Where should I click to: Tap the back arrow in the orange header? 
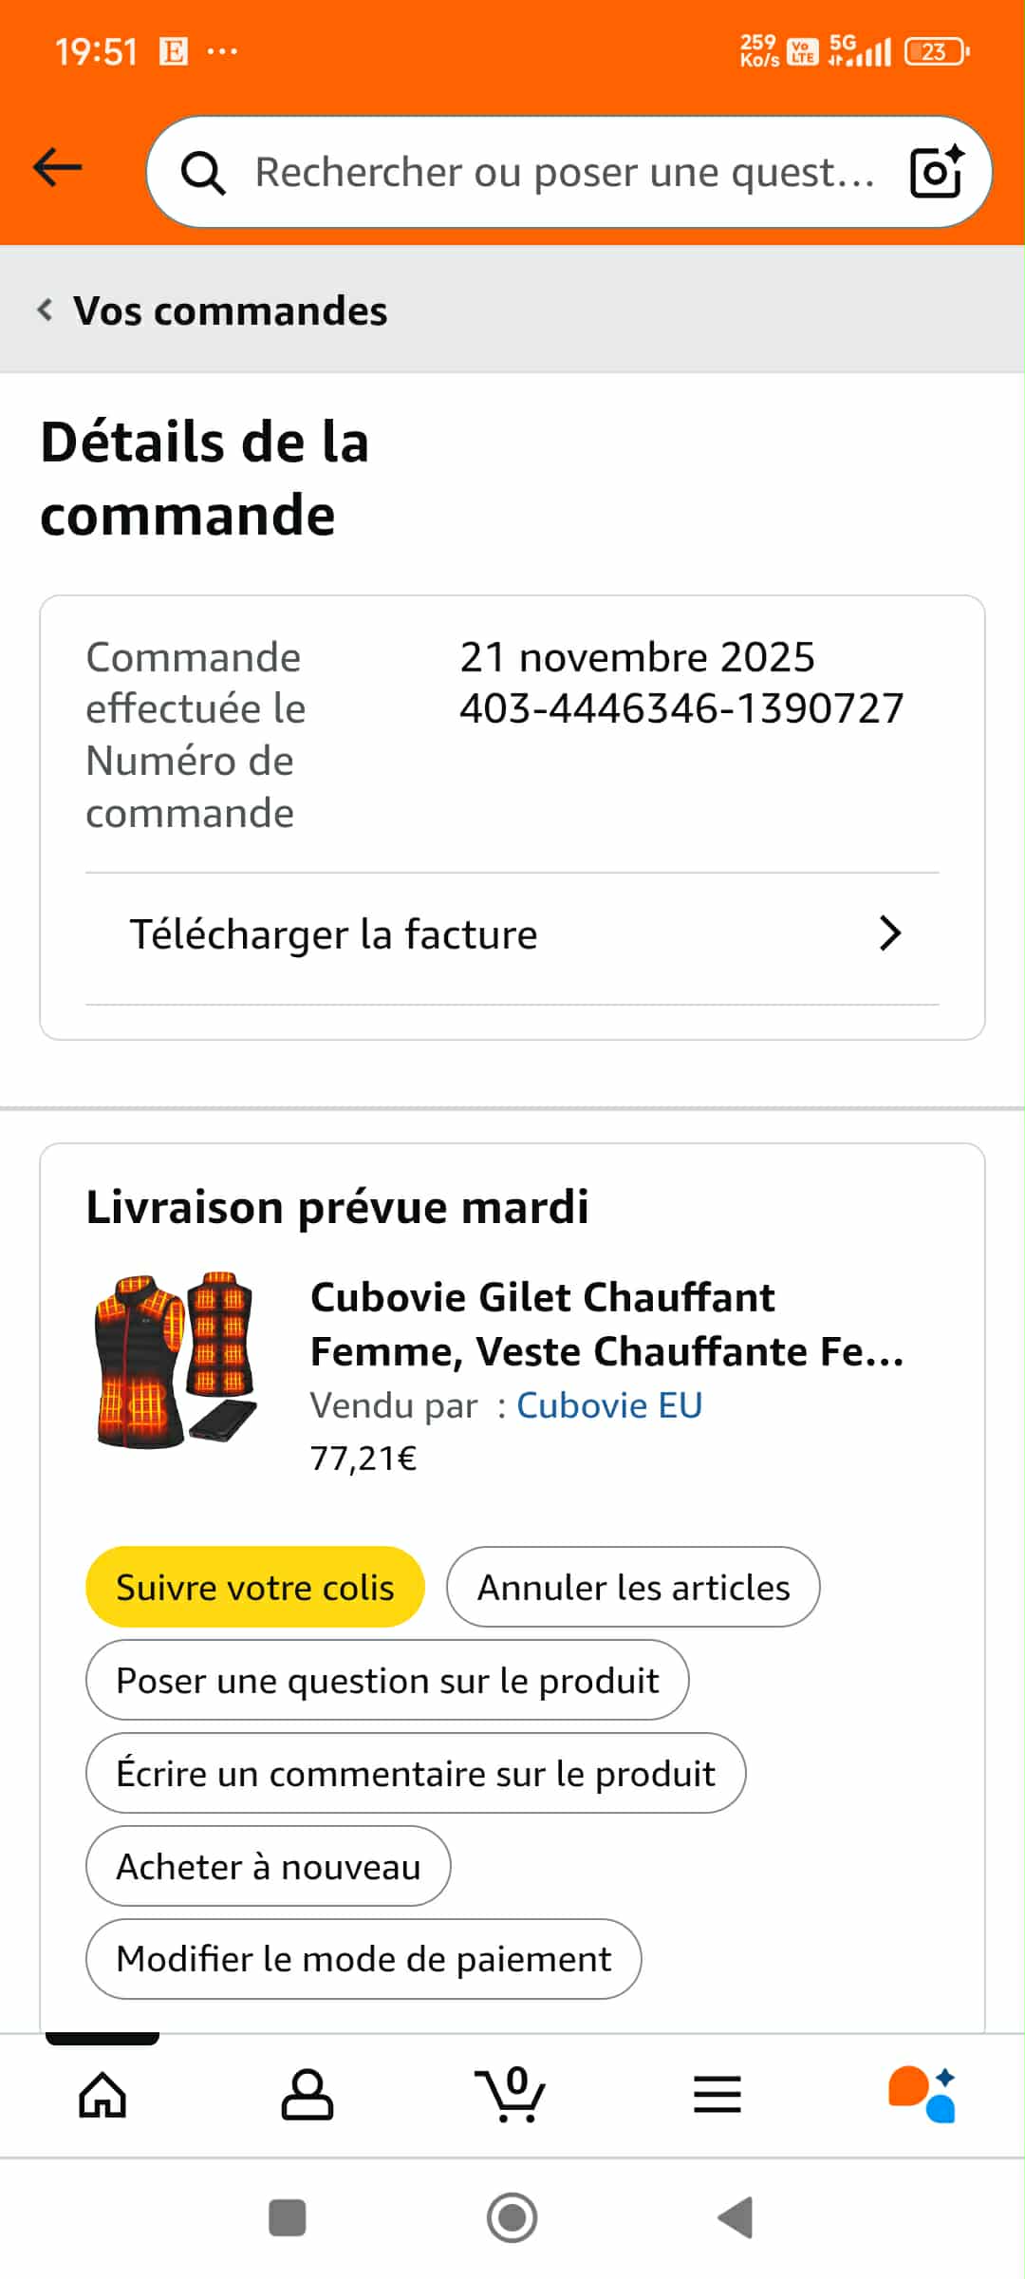pos(58,169)
